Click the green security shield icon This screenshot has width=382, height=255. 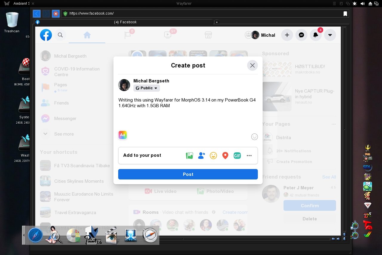pyautogui.click(x=65, y=13)
